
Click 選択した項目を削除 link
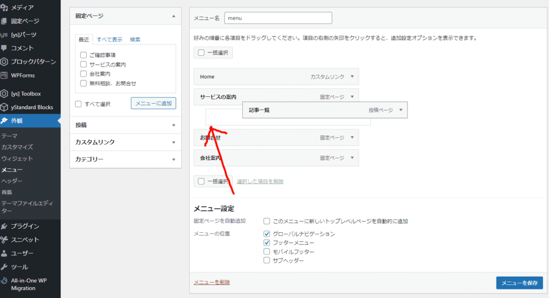click(x=260, y=181)
